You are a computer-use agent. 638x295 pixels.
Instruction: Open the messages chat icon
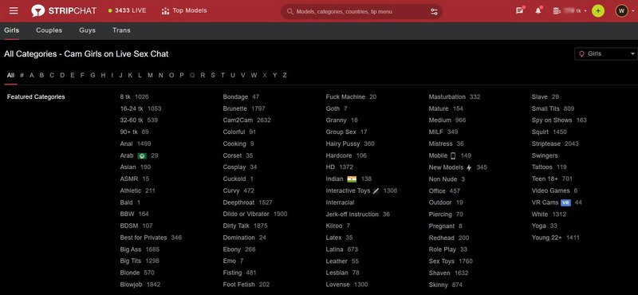click(520, 11)
